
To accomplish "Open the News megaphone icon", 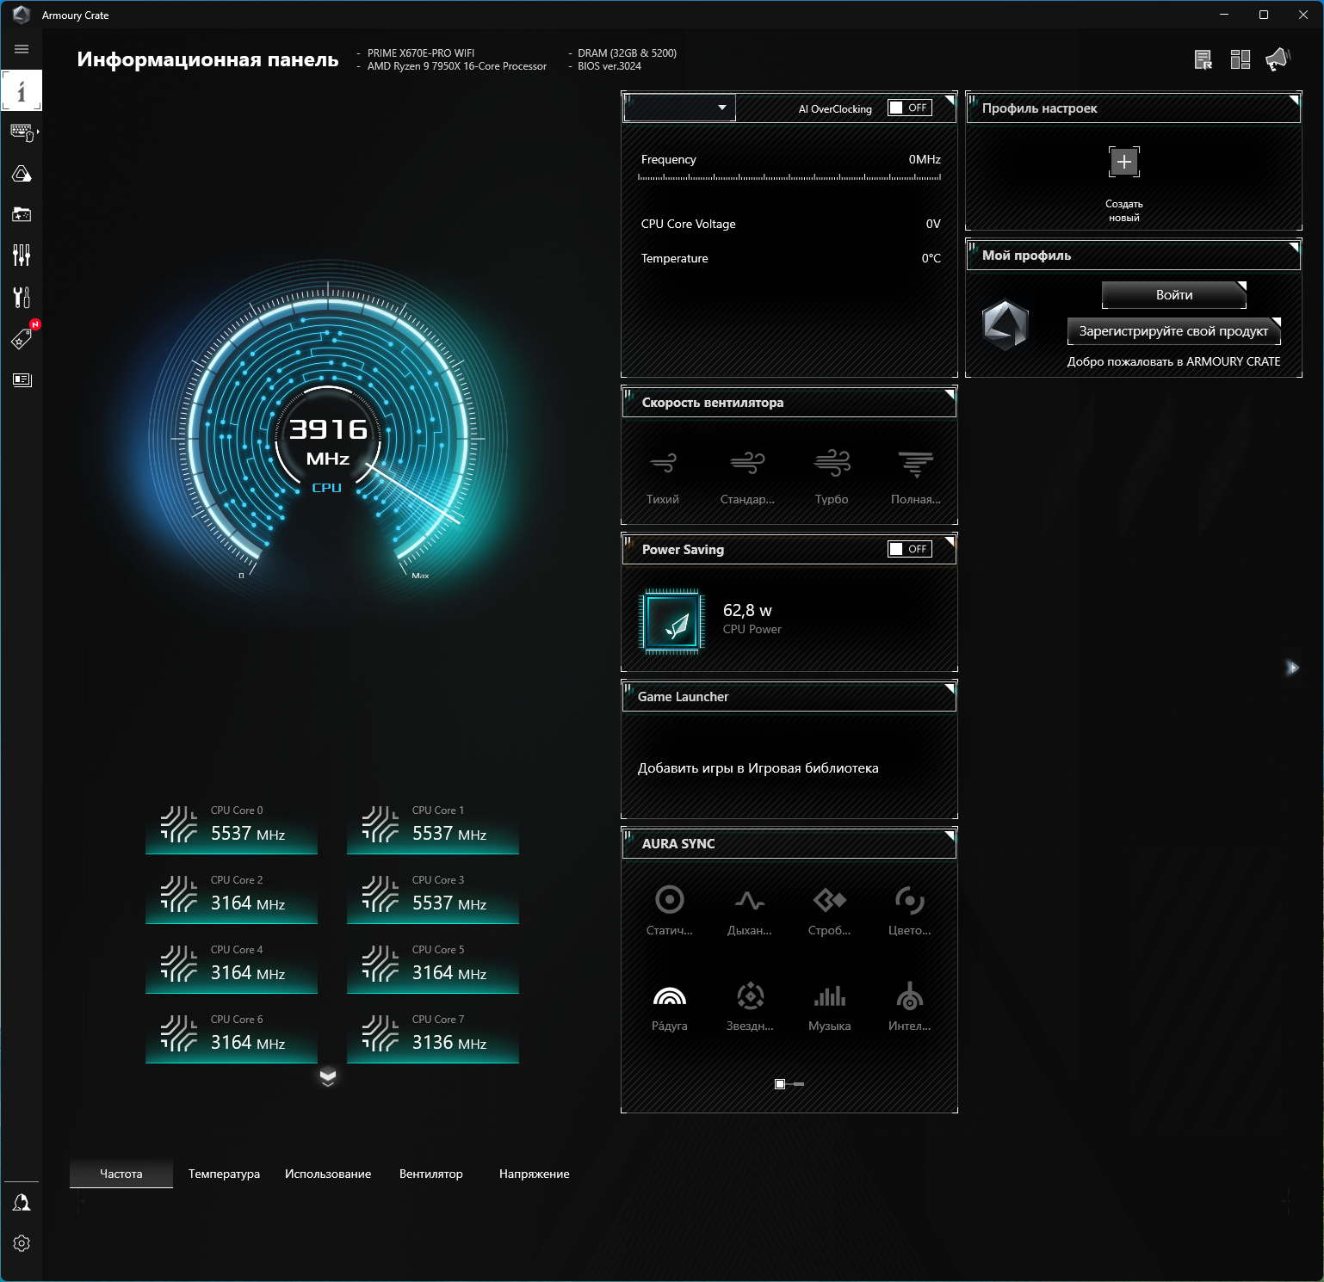I will tap(1278, 59).
